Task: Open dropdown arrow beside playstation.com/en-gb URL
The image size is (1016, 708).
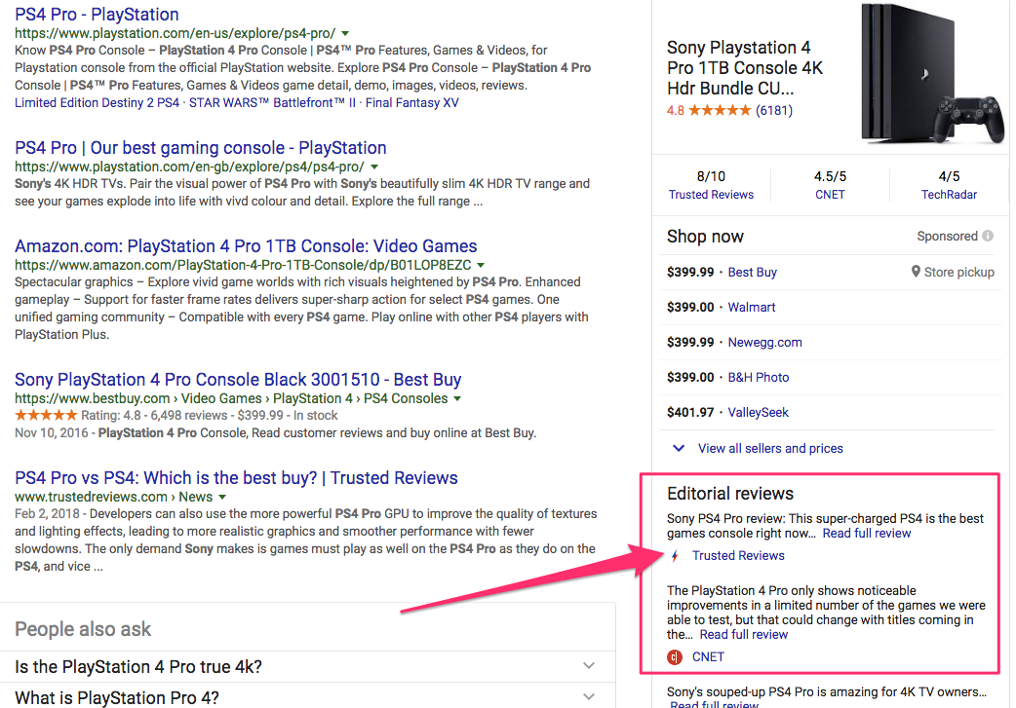Action: click(373, 167)
